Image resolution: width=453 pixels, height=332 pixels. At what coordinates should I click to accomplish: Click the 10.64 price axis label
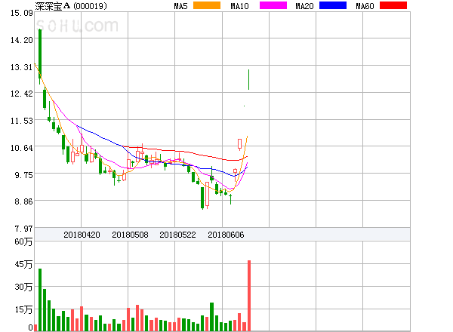coord(22,148)
